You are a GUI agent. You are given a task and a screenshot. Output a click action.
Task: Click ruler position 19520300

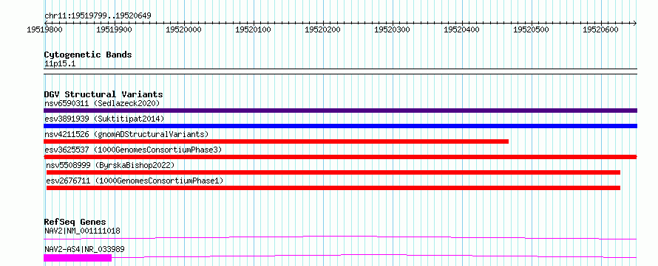click(392, 29)
